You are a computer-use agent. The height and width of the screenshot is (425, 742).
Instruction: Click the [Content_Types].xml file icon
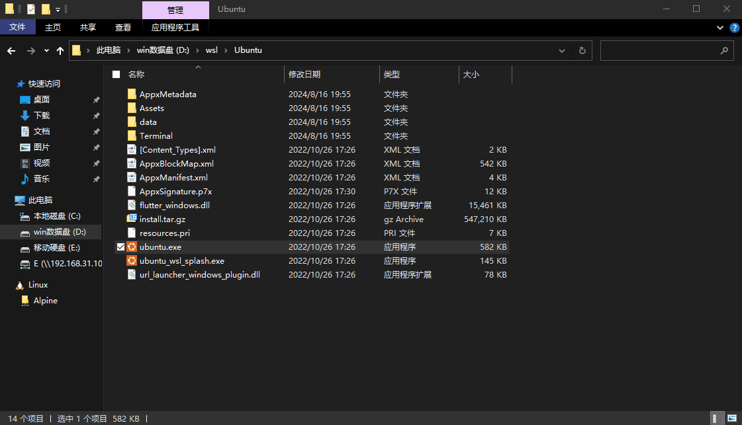coord(132,149)
